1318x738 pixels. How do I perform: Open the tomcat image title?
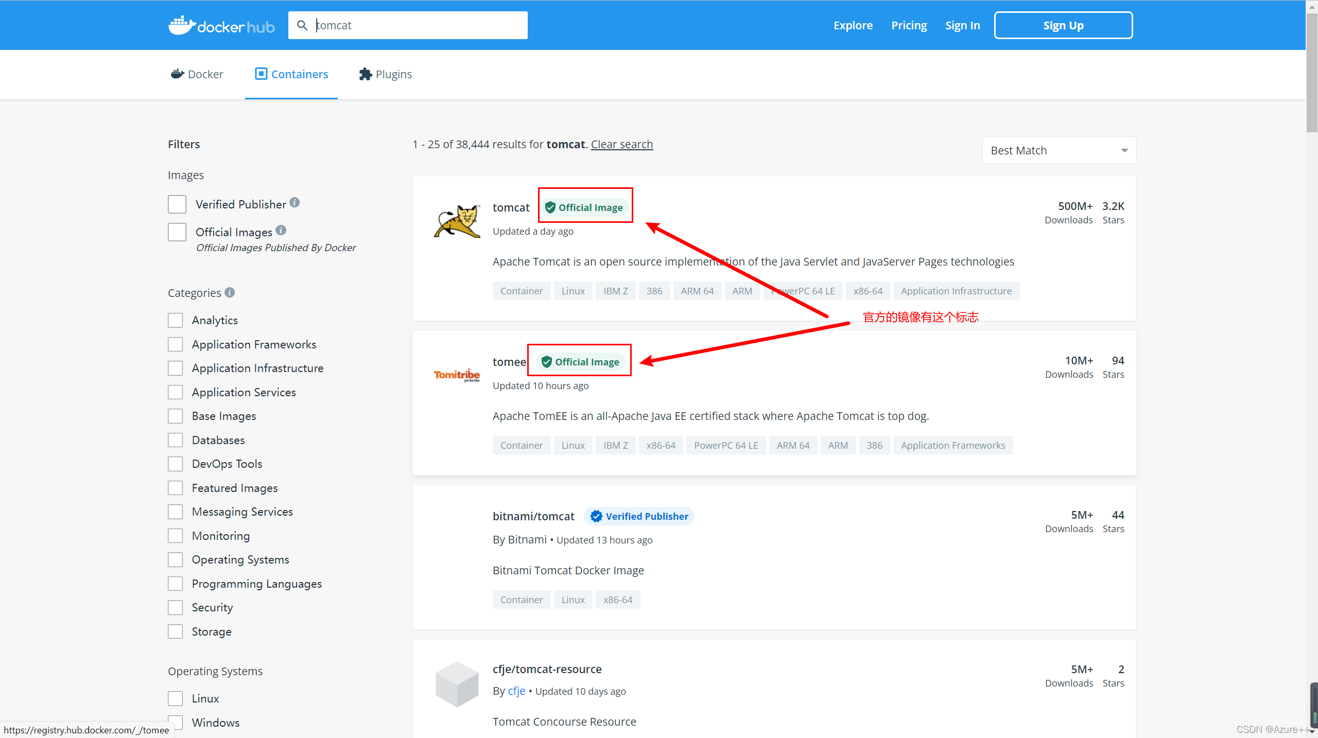click(511, 207)
